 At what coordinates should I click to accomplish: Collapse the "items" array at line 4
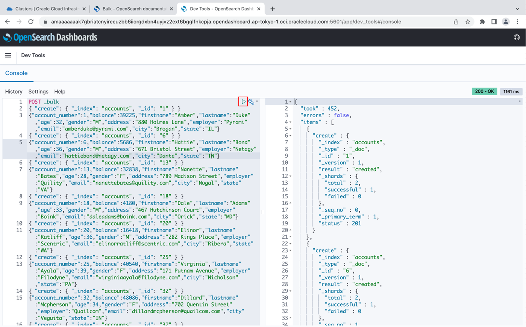(291, 122)
